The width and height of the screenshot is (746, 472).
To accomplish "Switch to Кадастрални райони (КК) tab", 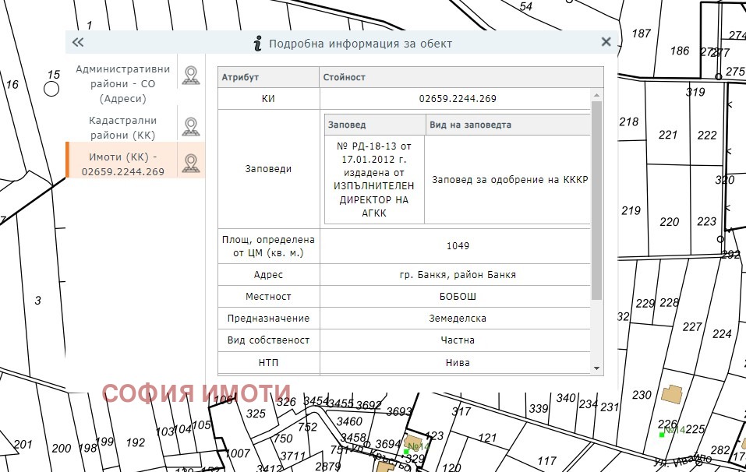I will pyautogui.click(x=122, y=128).
